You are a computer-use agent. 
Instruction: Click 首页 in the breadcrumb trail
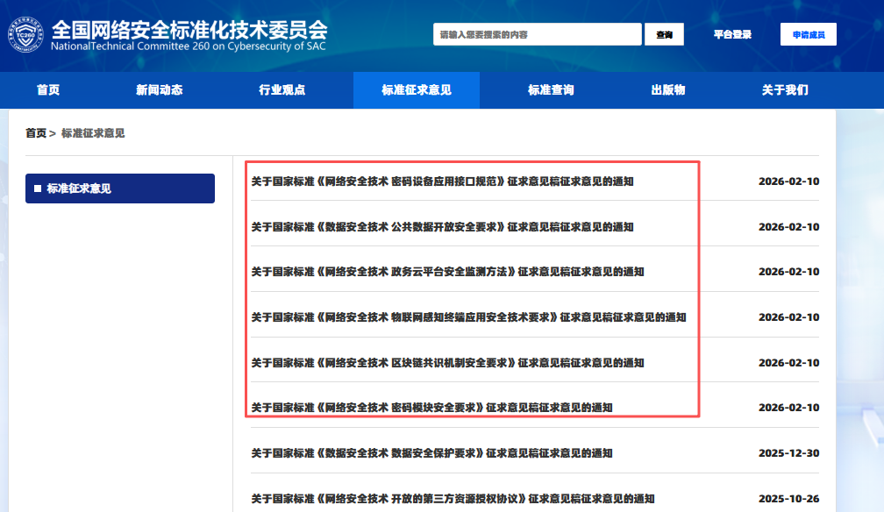click(x=38, y=134)
